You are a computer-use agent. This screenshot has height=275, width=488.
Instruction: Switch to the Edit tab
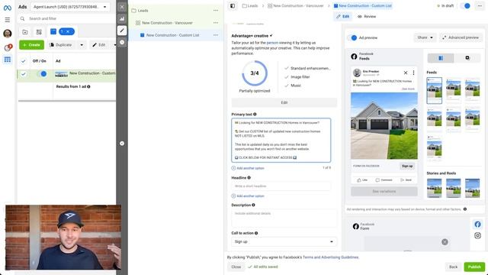tap(342, 17)
